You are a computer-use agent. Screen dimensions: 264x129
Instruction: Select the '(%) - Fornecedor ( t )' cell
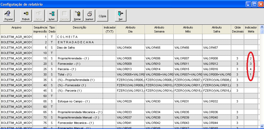(x=80, y=85)
